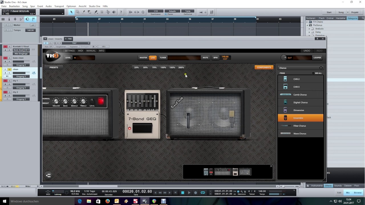Click the COMPONENTS button
The width and height of the screenshot is (365, 205).
click(x=264, y=67)
